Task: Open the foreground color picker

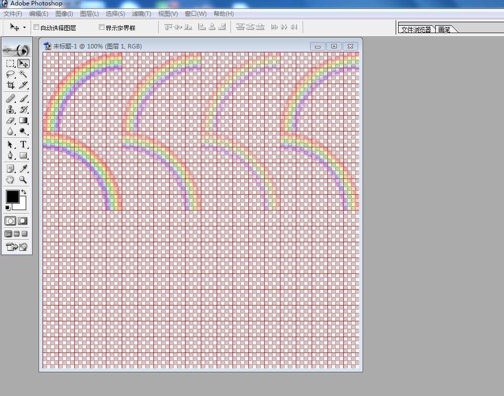Action: [12, 197]
